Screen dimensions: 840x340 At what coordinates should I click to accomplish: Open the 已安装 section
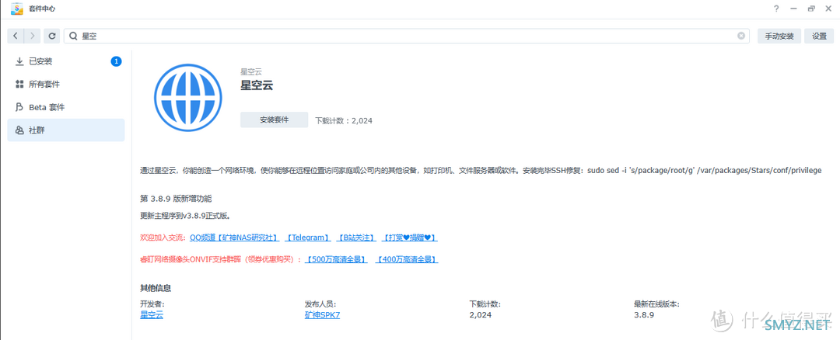tap(66, 61)
